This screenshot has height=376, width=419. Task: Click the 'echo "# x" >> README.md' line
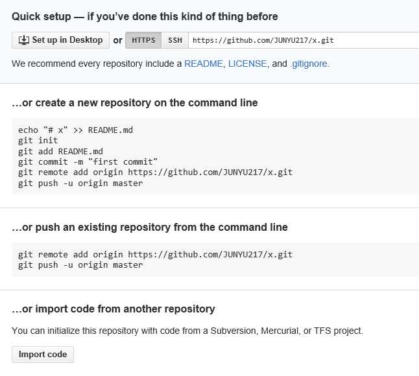click(75, 130)
